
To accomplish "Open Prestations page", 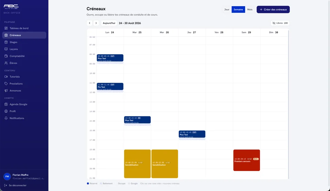I will click(24, 83).
